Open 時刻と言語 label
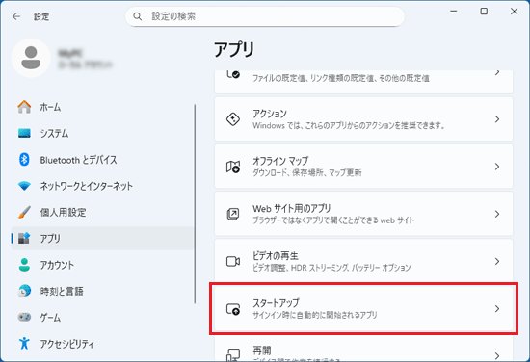Viewport: 530px width, 362px height. (62, 291)
